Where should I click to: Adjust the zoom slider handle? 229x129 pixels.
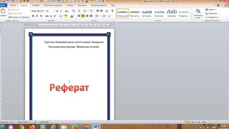pos(216,122)
